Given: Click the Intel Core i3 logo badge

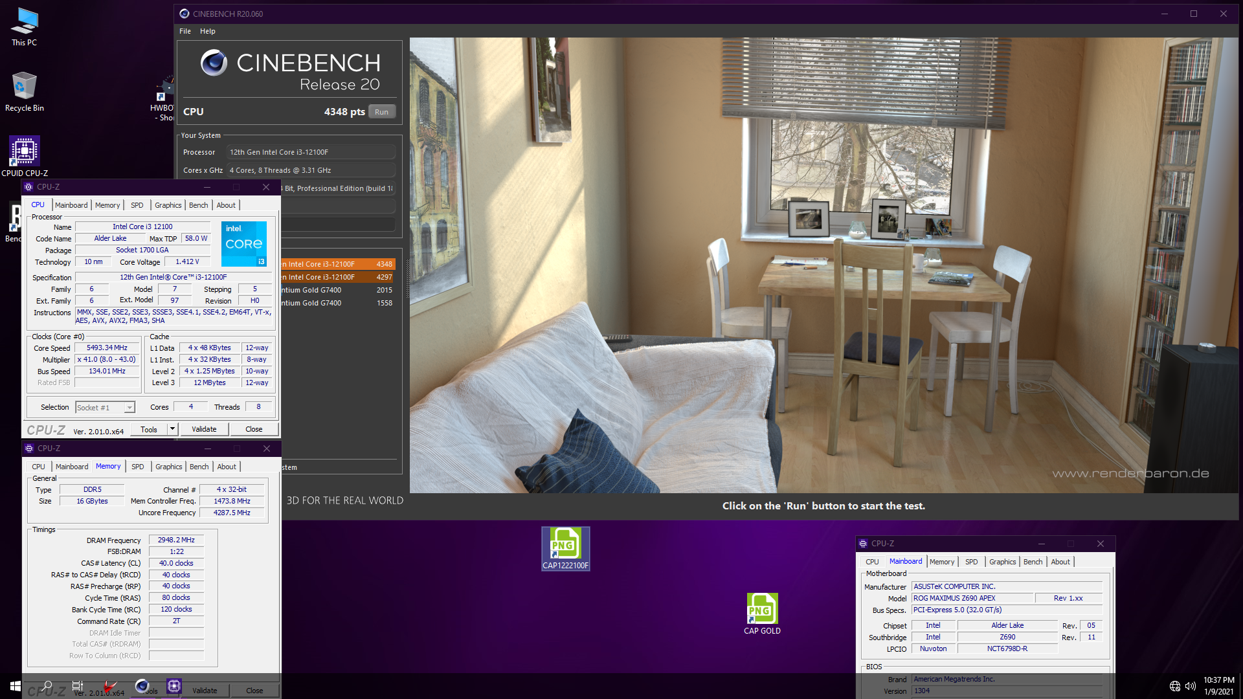Looking at the screenshot, I should [244, 244].
